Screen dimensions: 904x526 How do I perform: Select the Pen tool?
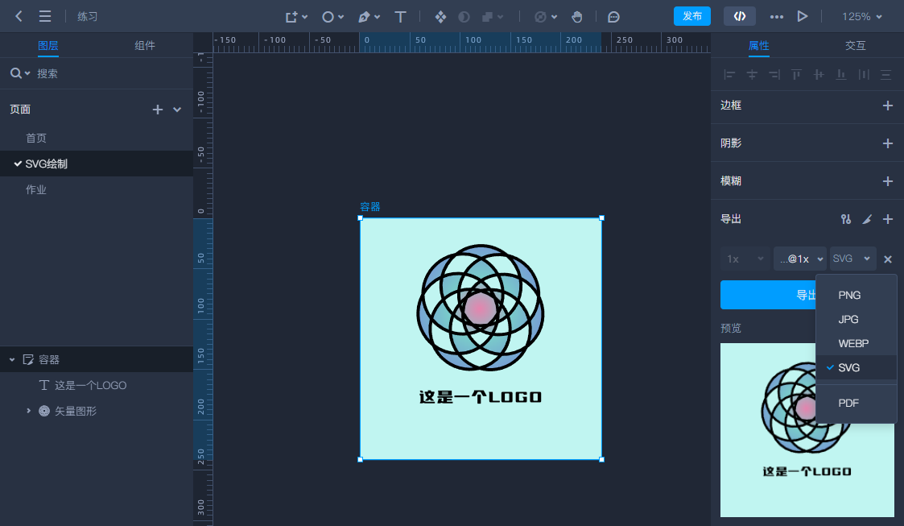tap(364, 16)
